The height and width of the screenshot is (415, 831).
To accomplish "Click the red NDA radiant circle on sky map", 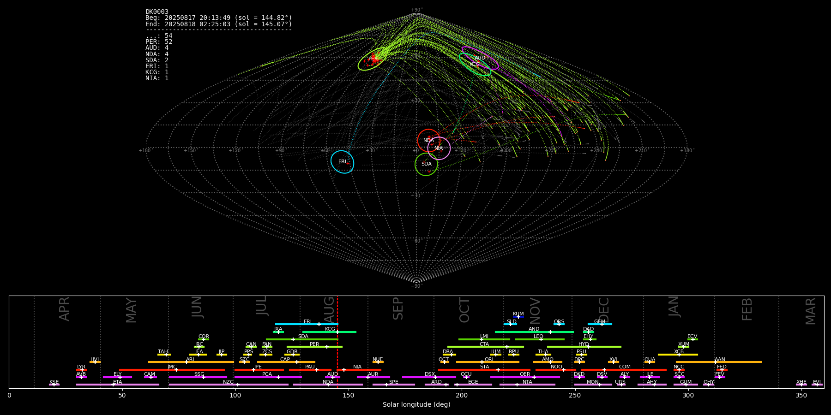I will (429, 141).
